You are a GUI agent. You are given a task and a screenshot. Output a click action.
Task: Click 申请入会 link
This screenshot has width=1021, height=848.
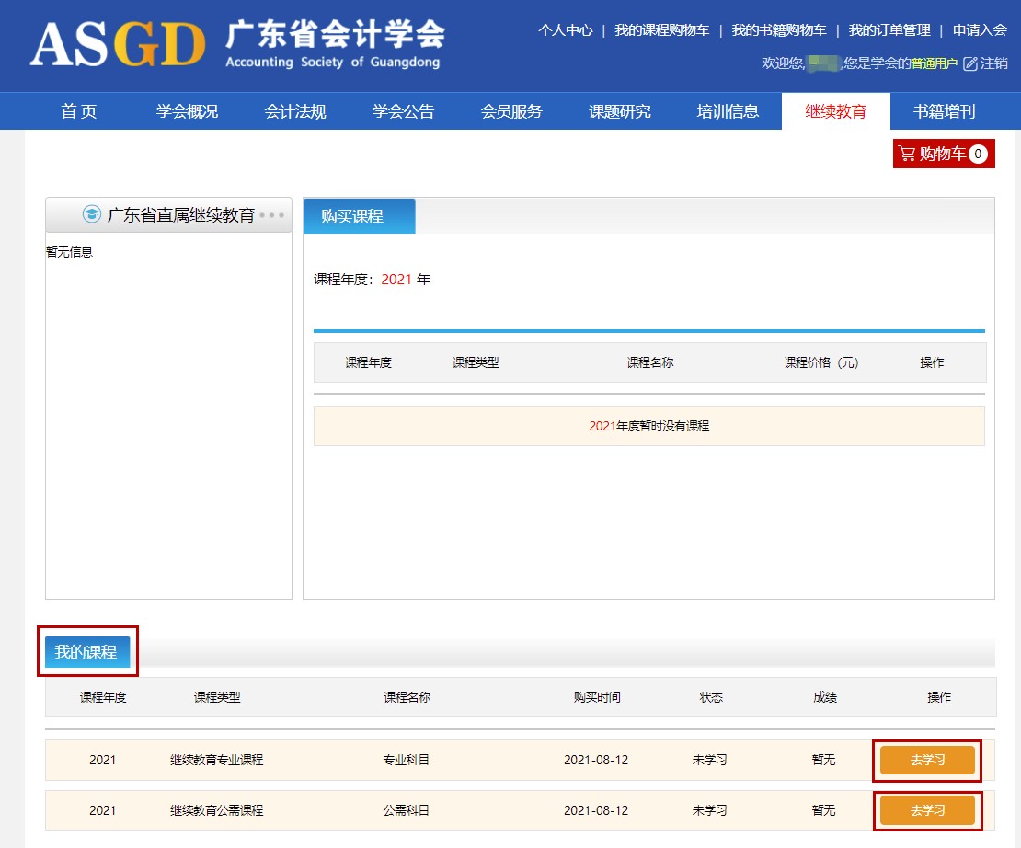pyautogui.click(x=980, y=30)
